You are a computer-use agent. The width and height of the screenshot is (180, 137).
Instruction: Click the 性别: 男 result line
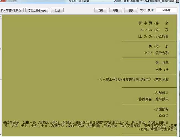tap(159, 46)
